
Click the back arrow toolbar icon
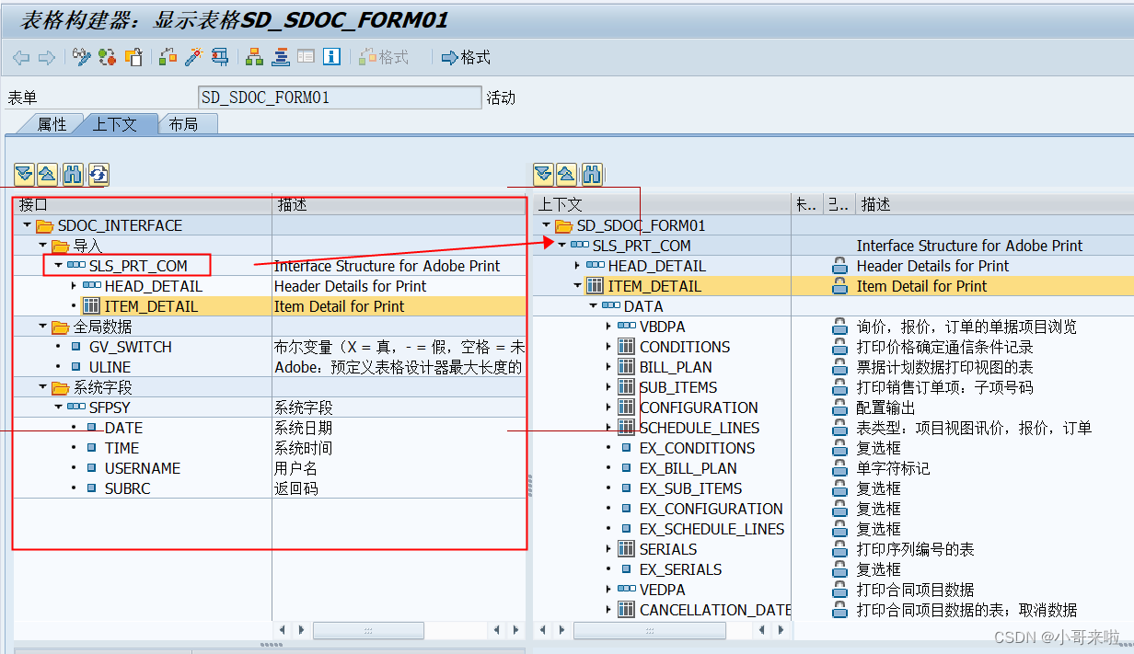[x=21, y=57]
